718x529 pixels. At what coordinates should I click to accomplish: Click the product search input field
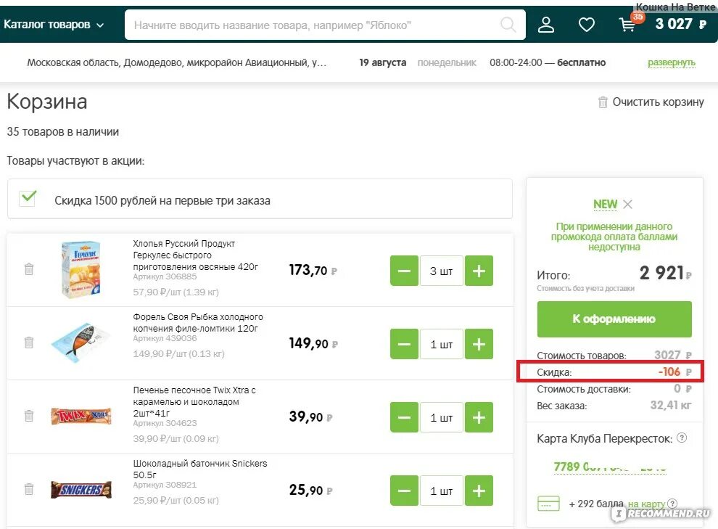coord(325,25)
